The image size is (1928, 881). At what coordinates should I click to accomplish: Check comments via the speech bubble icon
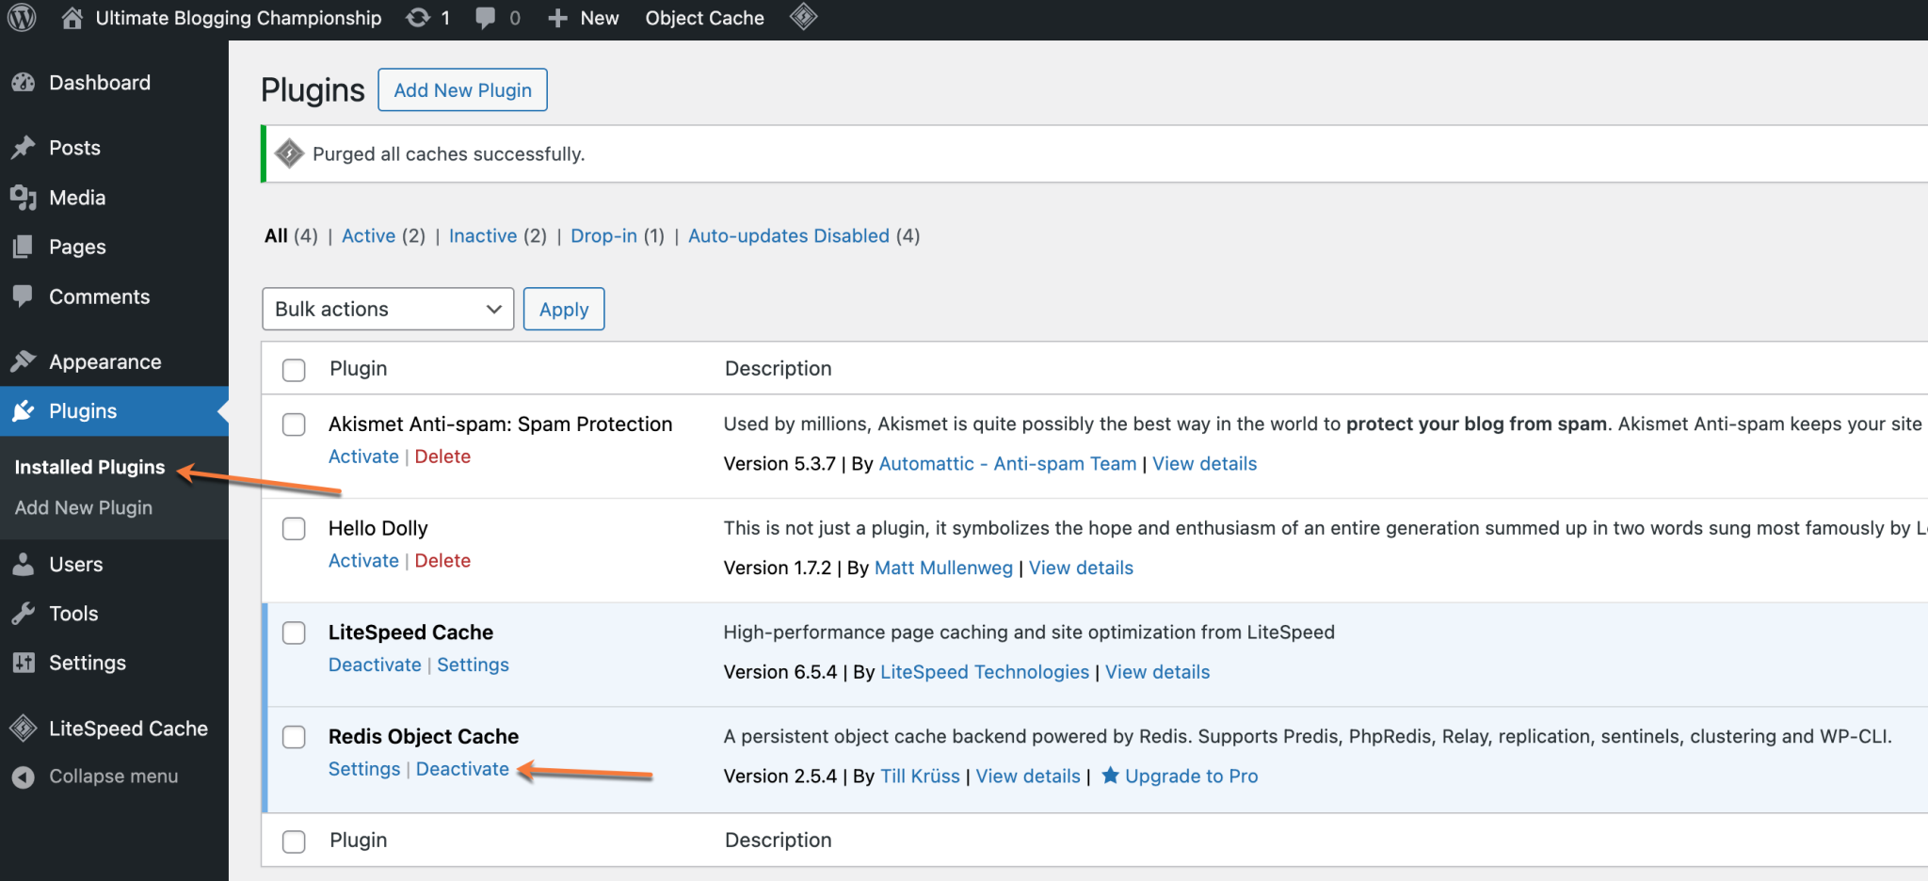click(x=487, y=18)
